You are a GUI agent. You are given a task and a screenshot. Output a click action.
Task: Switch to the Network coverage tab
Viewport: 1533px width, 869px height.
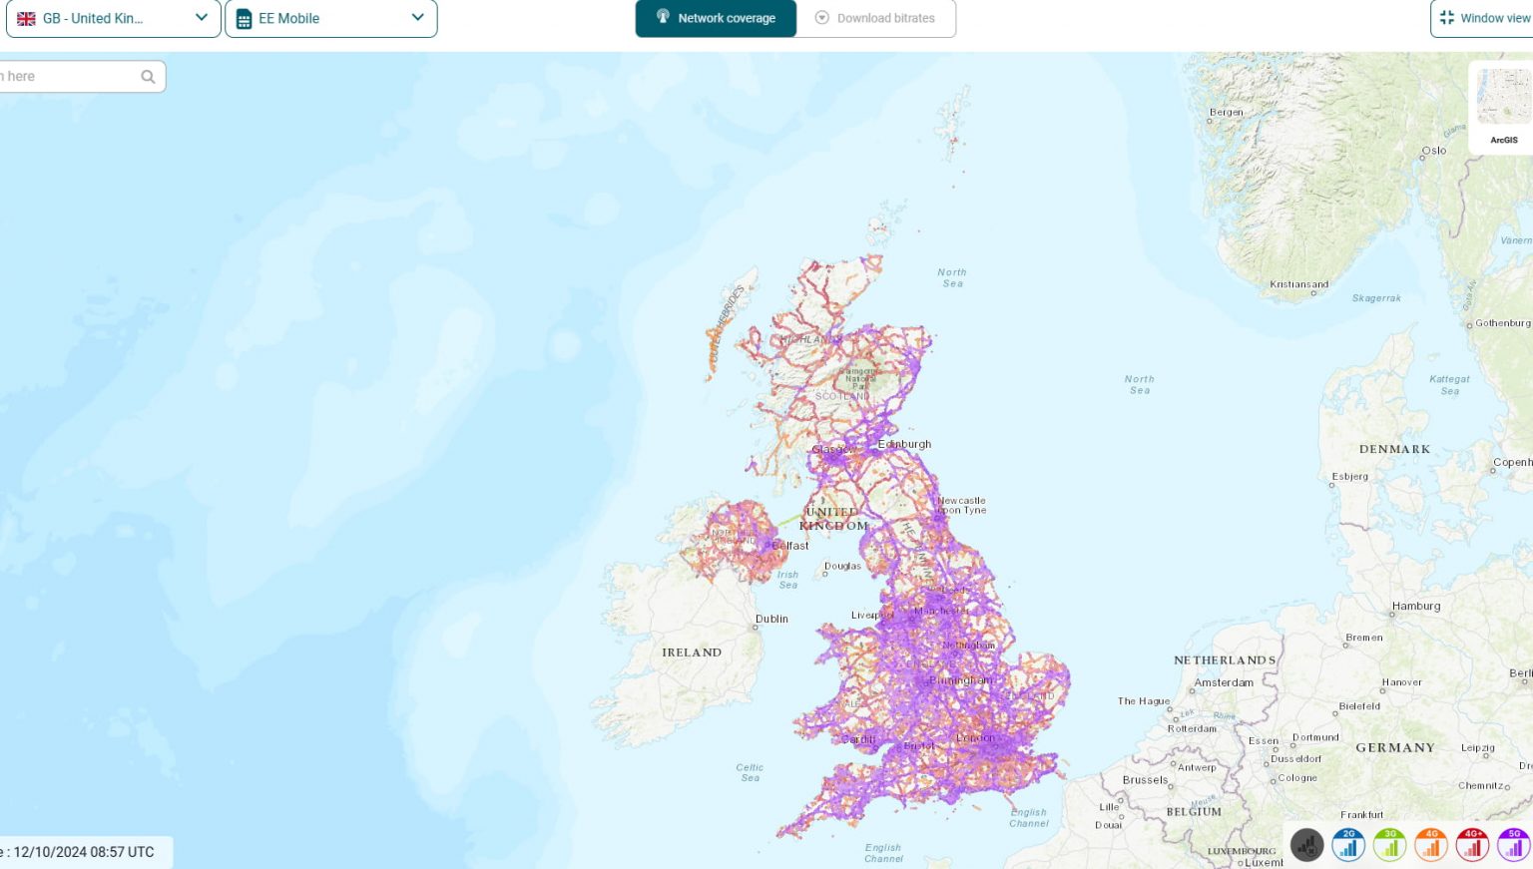click(716, 18)
